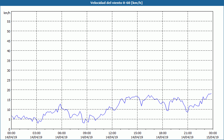Click the "00:00" label above date 15/04/19

click(x=213, y=133)
